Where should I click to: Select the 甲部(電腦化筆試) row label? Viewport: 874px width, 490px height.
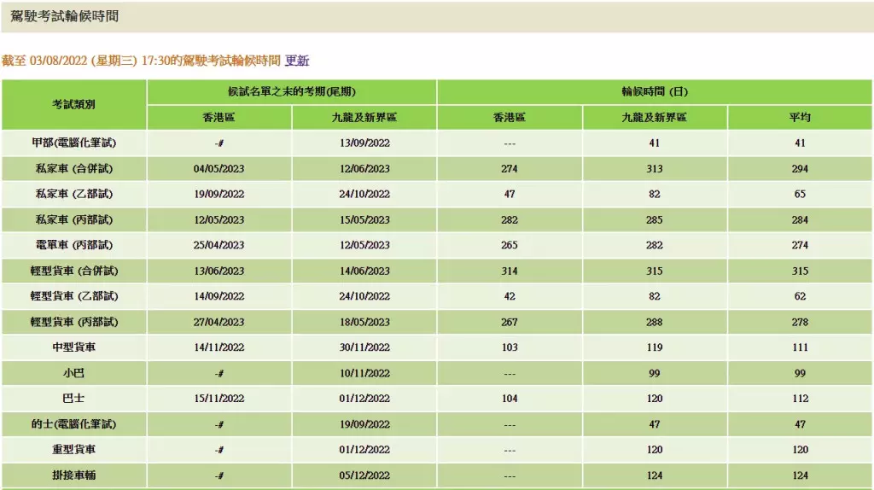pyautogui.click(x=73, y=143)
